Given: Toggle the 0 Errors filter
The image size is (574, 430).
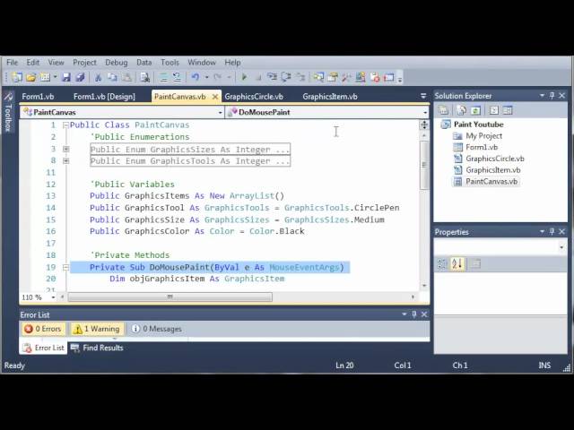Looking at the screenshot, I should [42, 329].
